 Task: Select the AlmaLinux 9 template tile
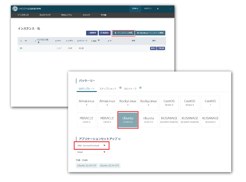pos(86,103)
